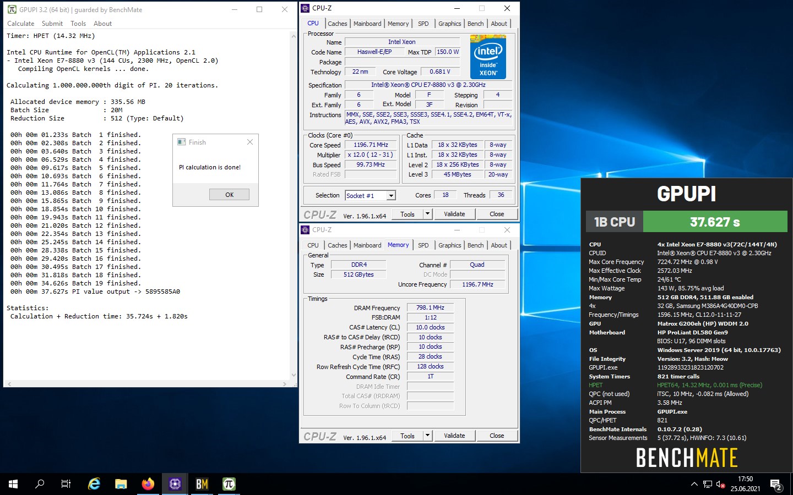Click OK in the Finish dialog

(229, 195)
